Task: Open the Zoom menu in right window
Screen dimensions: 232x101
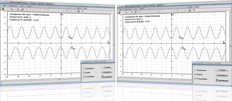Action: click(136, 9)
